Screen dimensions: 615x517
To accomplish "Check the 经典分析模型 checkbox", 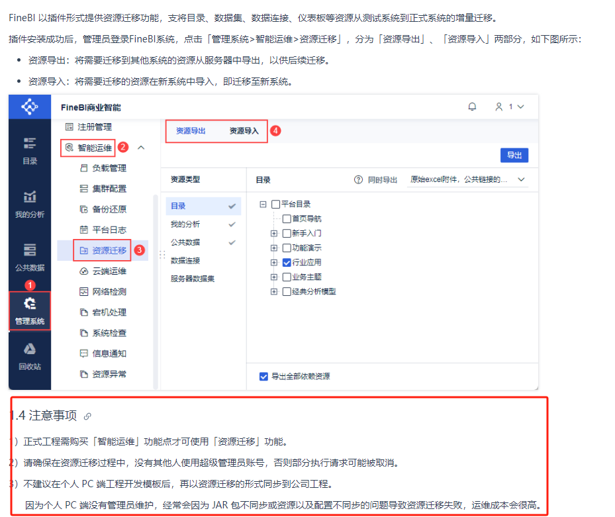I will pos(287,291).
